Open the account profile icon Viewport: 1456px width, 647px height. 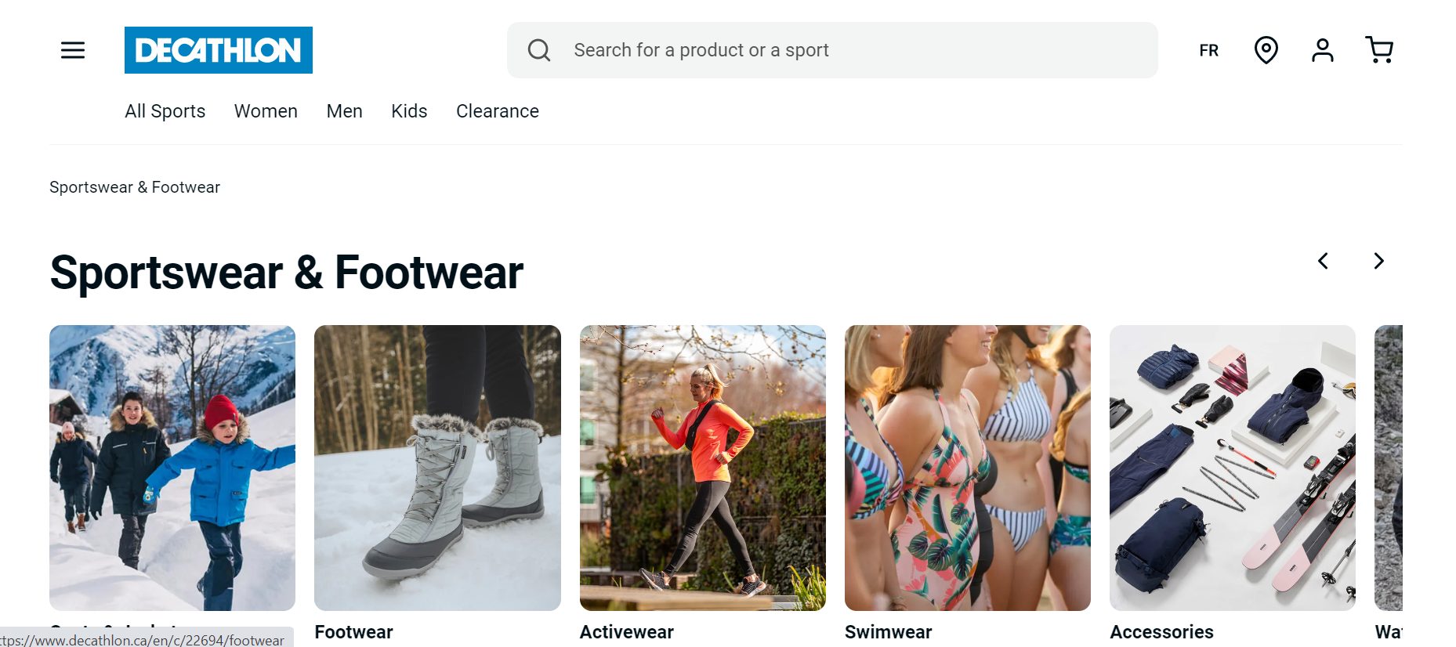click(1322, 50)
